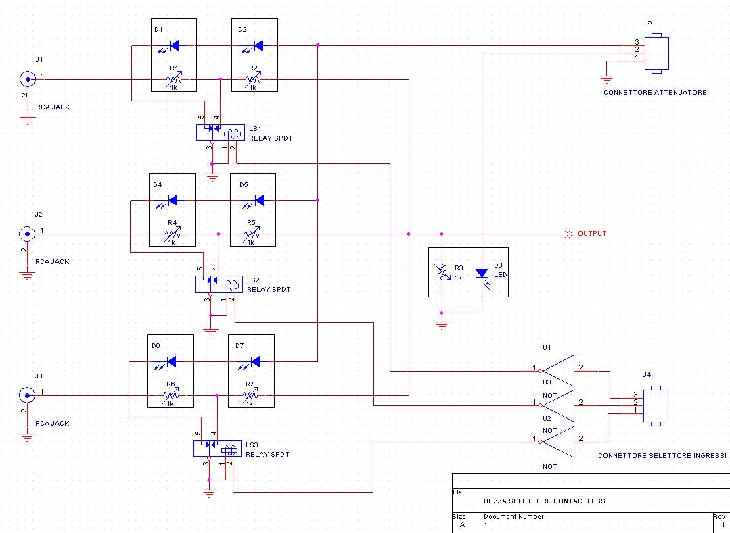Select the U1 reference designator text
Screen dimensions: 730x533
tap(547, 348)
